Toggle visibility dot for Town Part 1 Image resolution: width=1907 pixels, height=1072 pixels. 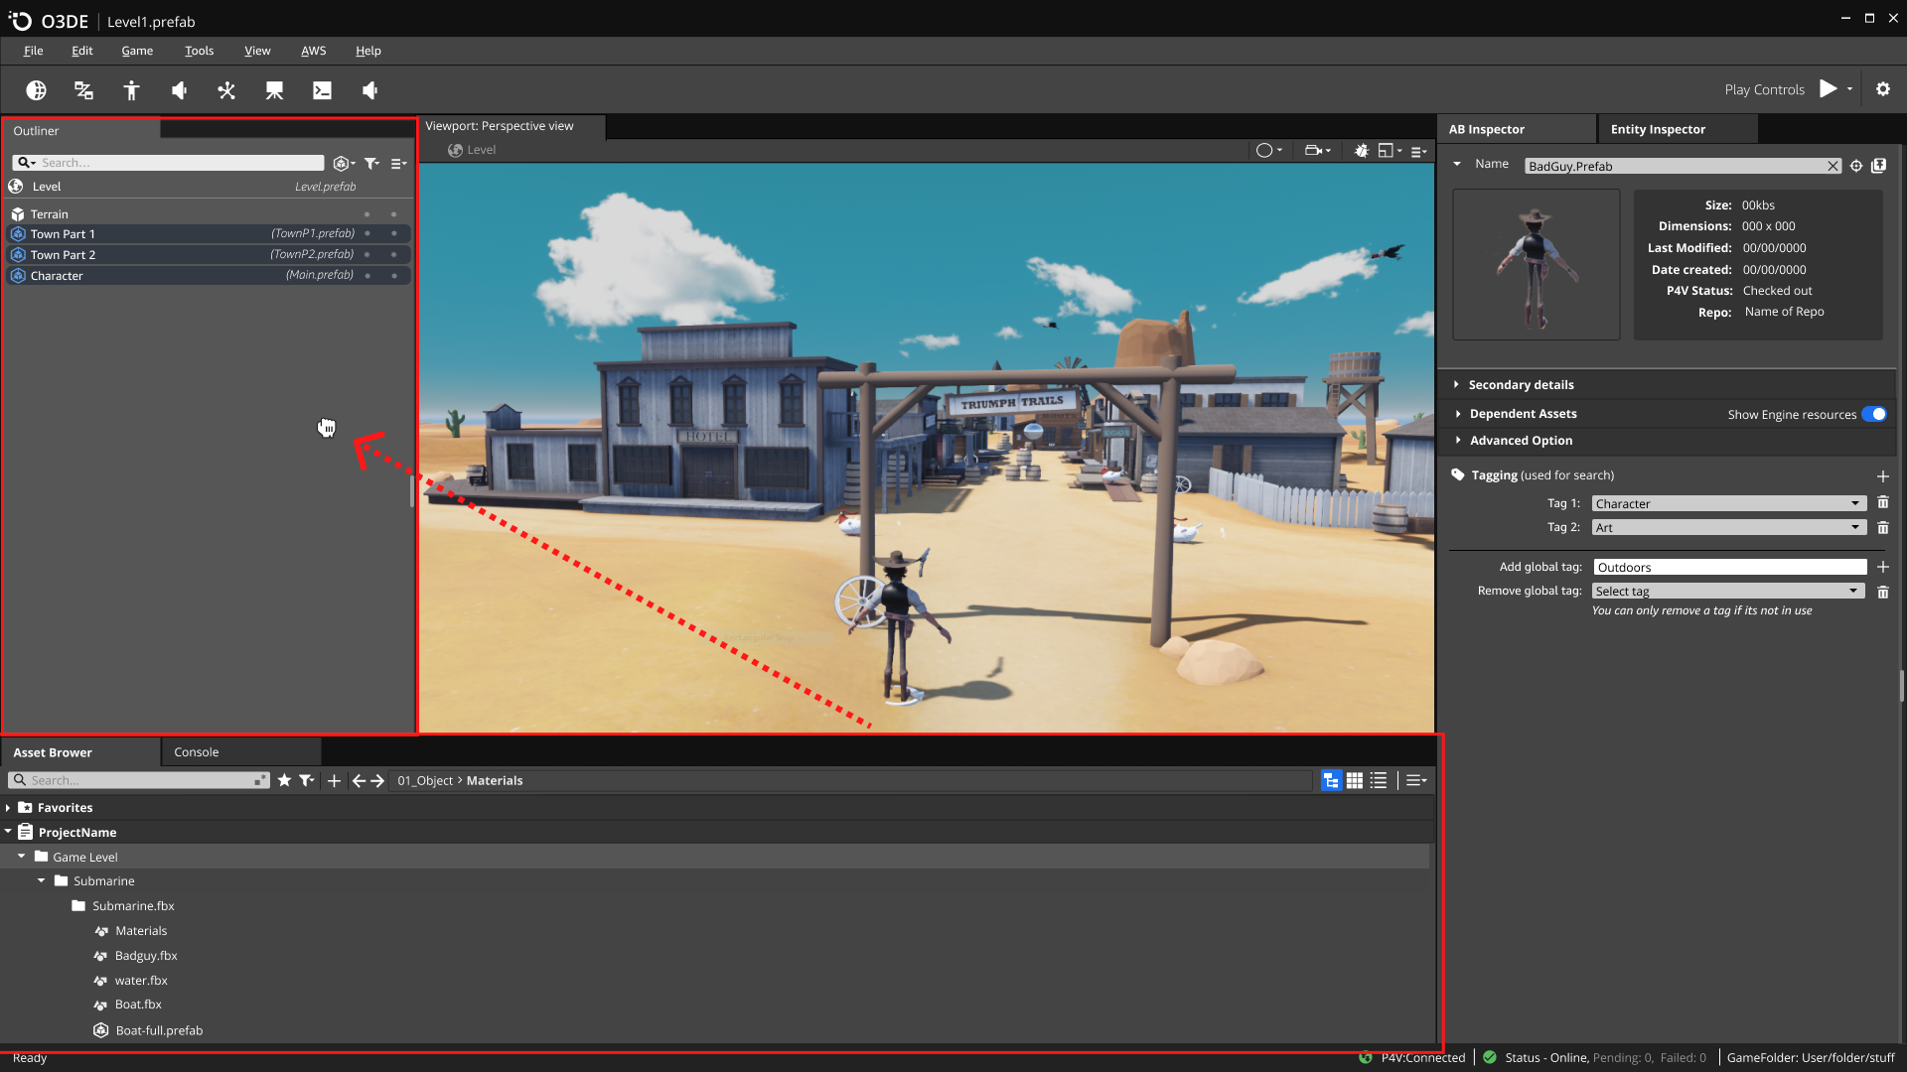[367, 234]
